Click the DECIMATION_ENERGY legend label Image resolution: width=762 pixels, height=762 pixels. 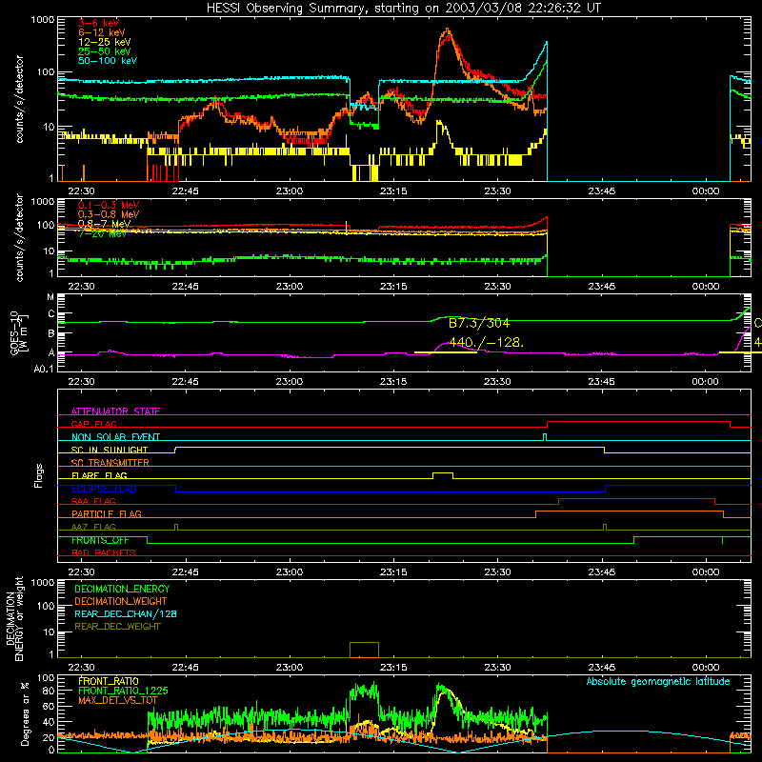122,589
